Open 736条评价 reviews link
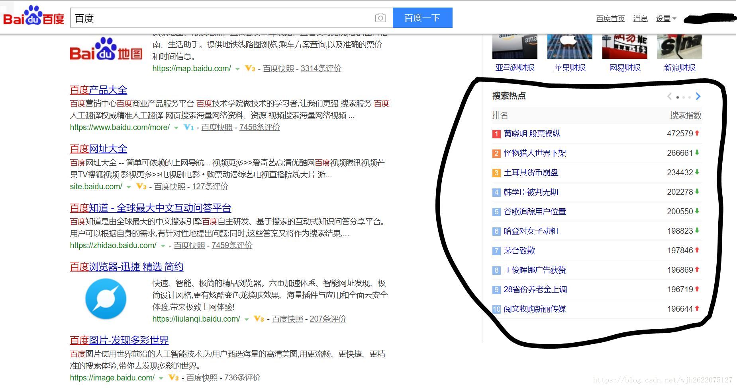The height and width of the screenshot is (388, 737). click(x=242, y=378)
